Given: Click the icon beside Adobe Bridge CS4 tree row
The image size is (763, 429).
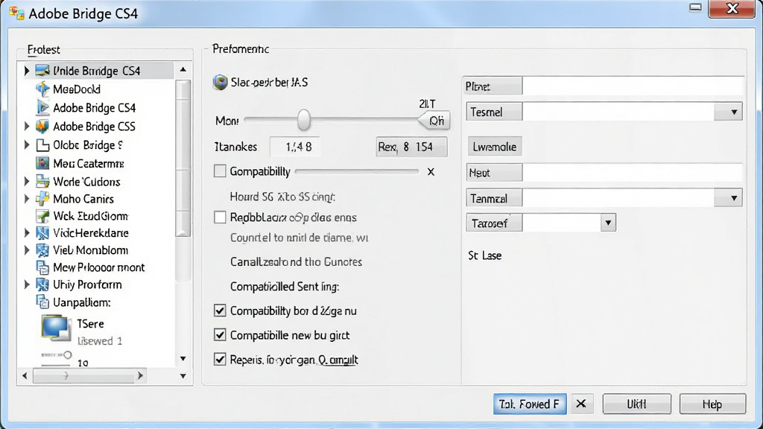Looking at the screenshot, I should tap(42, 107).
